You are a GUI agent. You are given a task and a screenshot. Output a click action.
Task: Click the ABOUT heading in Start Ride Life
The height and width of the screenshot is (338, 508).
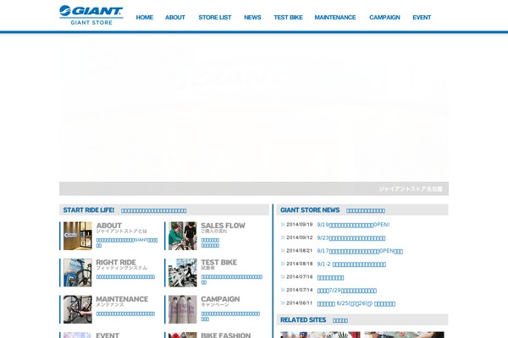click(109, 226)
